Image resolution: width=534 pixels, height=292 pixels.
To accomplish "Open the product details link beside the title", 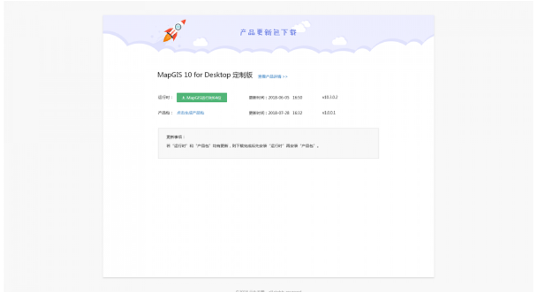I will click(x=273, y=77).
